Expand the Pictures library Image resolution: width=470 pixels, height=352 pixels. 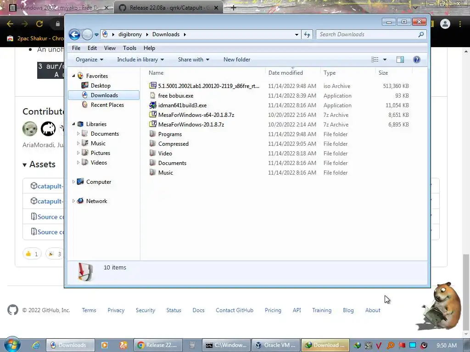(78, 153)
